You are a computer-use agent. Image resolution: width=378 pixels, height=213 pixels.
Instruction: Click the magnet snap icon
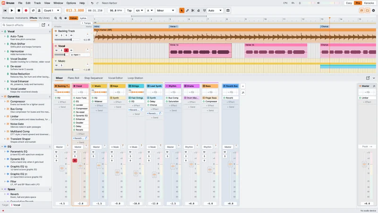[205, 10]
